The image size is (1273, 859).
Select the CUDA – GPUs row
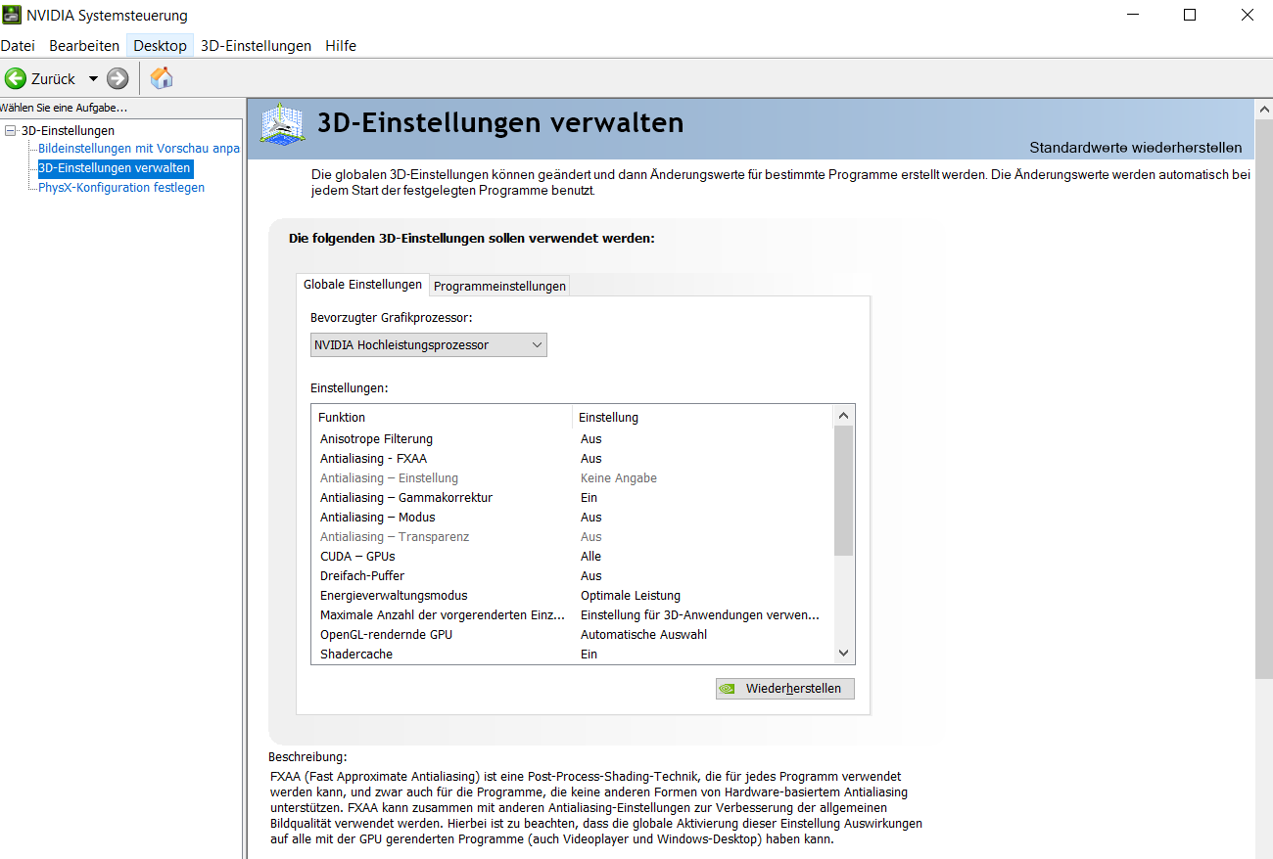point(572,557)
